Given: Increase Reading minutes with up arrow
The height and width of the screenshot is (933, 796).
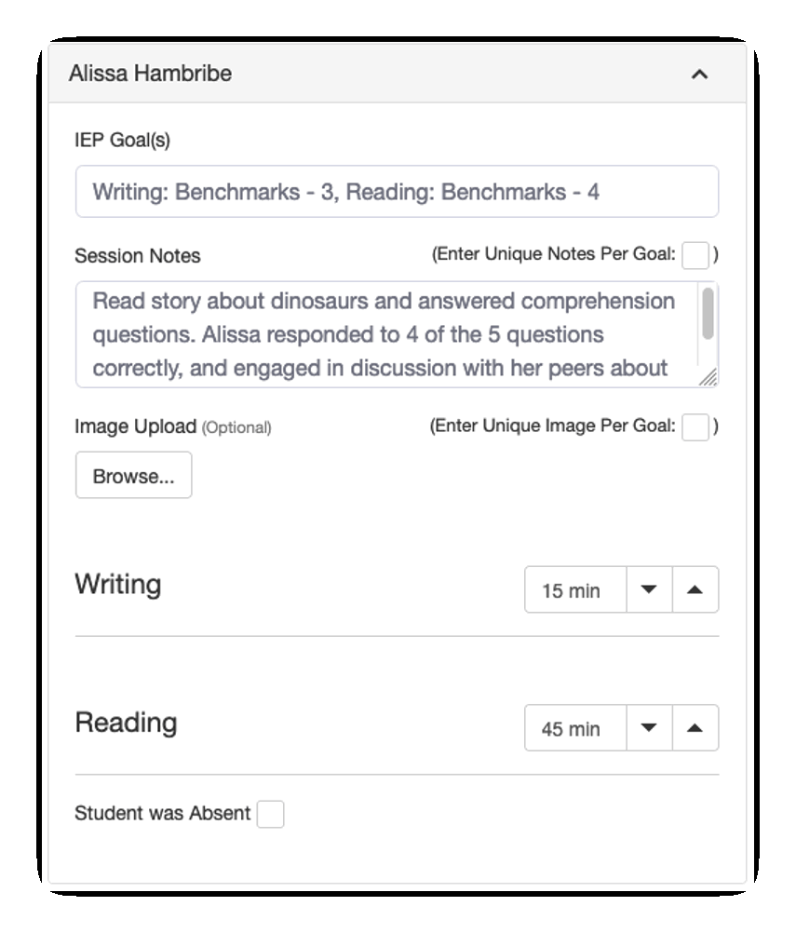Looking at the screenshot, I should pyautogui.click(x=695, y=727).
